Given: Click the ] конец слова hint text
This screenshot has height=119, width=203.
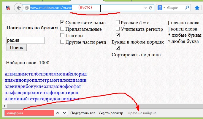Looking at the screenshot, I should point(183,29).
